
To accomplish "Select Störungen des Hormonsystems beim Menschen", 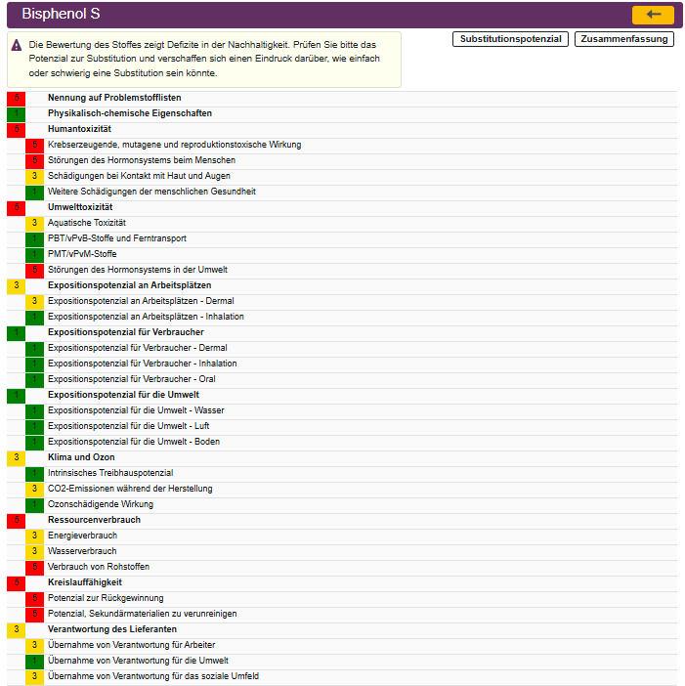I will 141,160.
